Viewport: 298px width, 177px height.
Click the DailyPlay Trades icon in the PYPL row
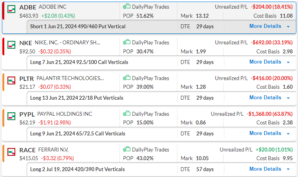click(126, 113)
